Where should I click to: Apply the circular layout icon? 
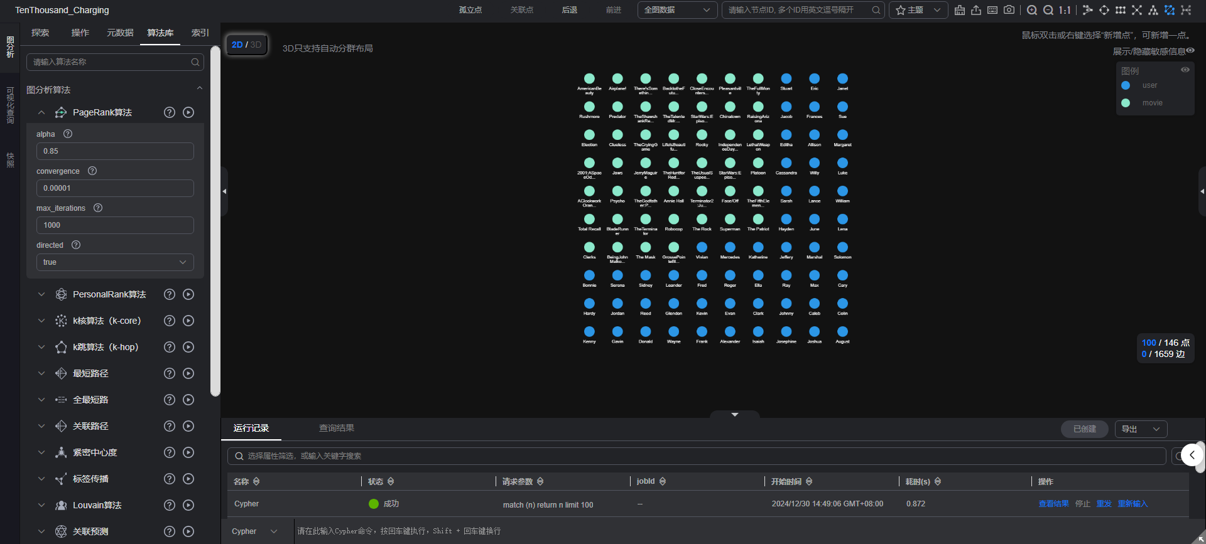point(1104,10)
